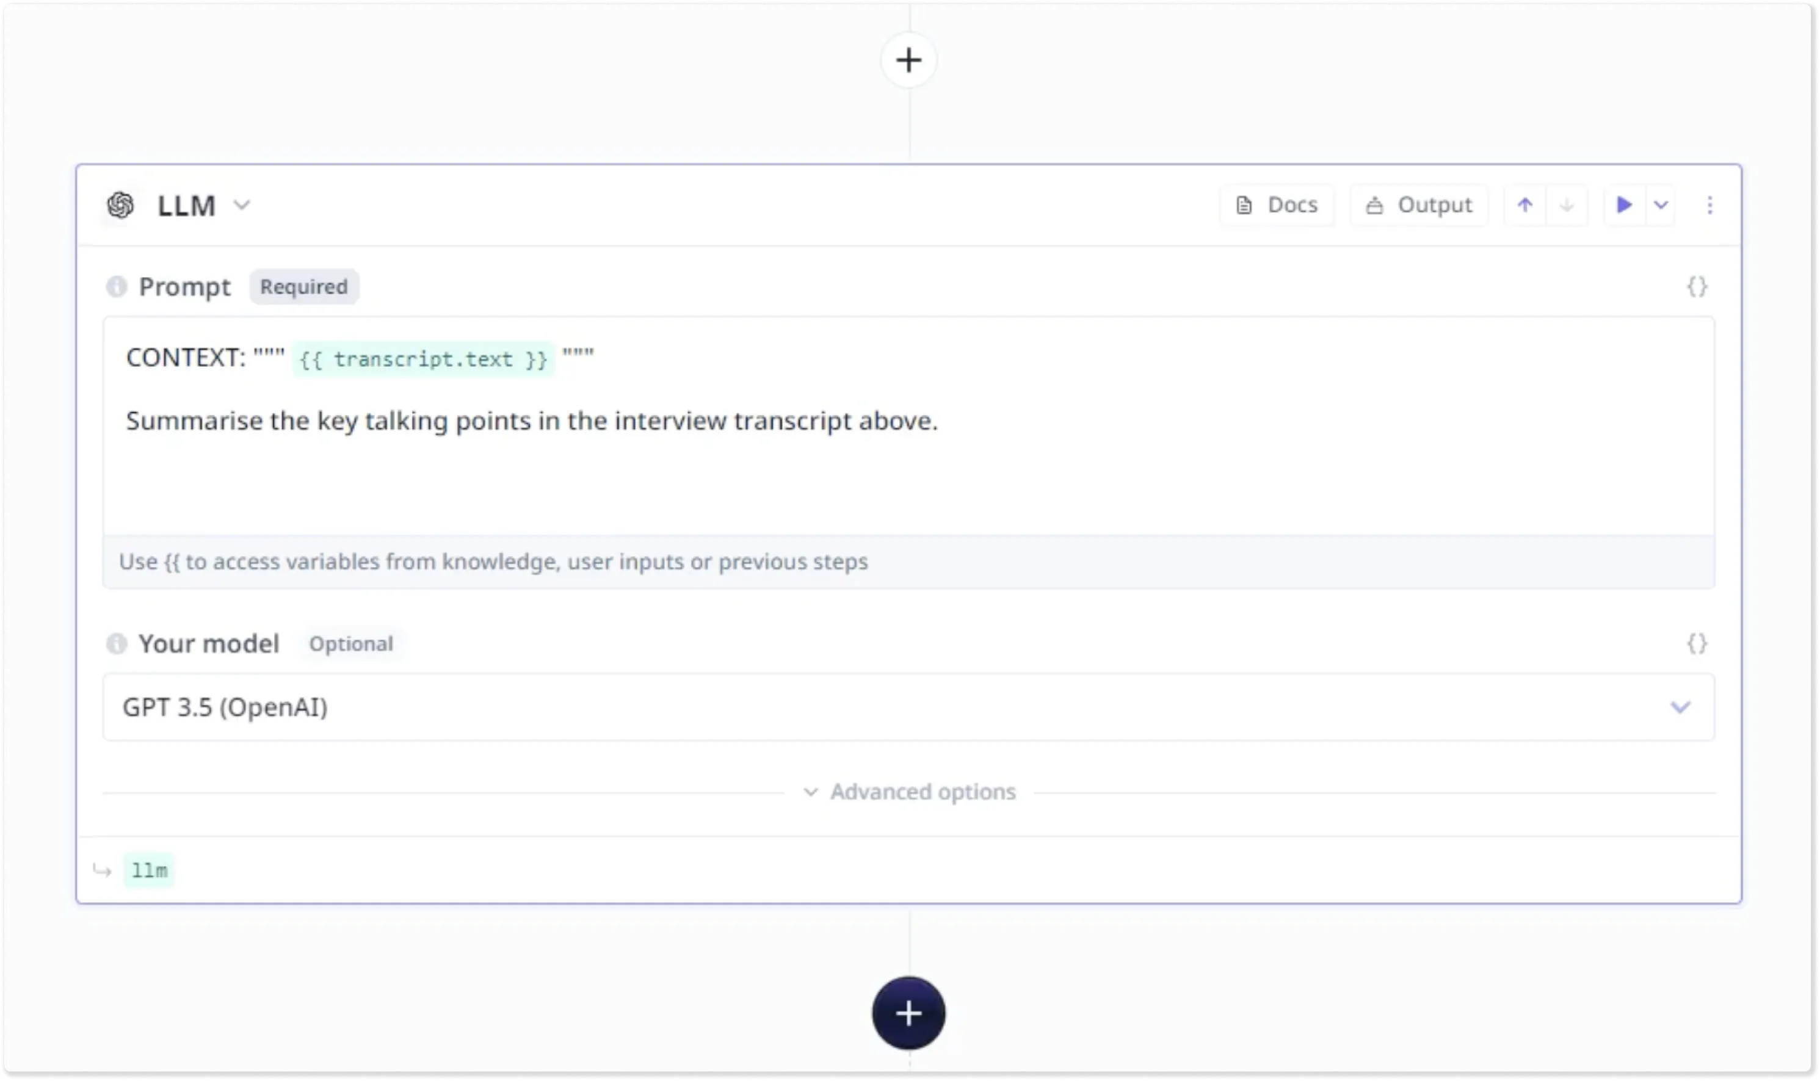The image size is (1820, 1081).
Task: Move step down with the down arrow
Action: (1567, 206)
